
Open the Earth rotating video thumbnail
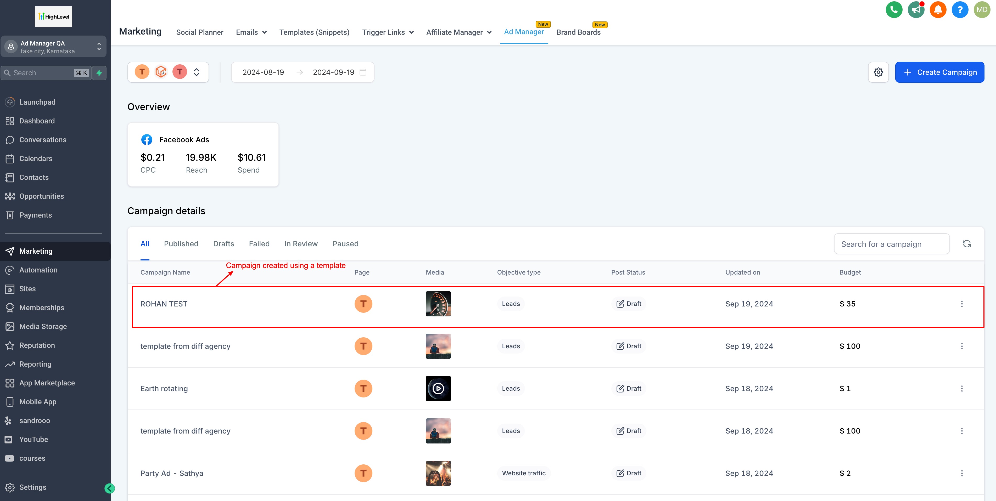point(438,389)
